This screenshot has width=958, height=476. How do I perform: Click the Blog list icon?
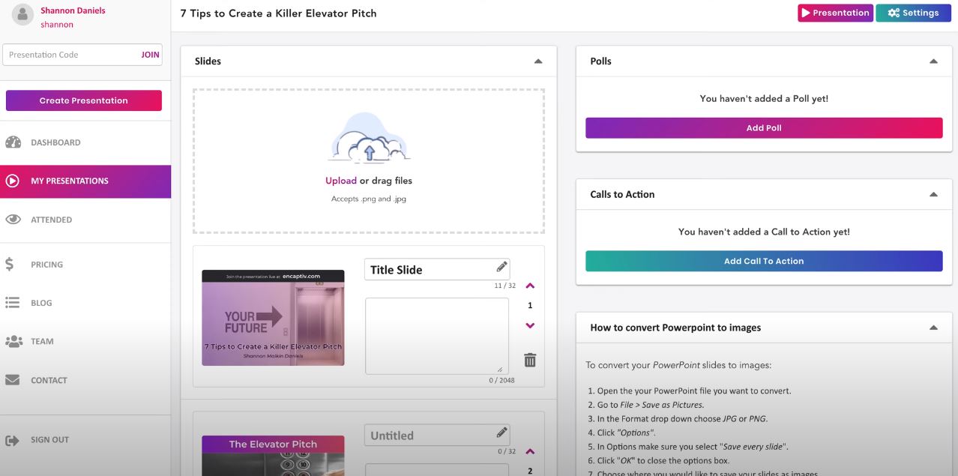tap(13, 303)
